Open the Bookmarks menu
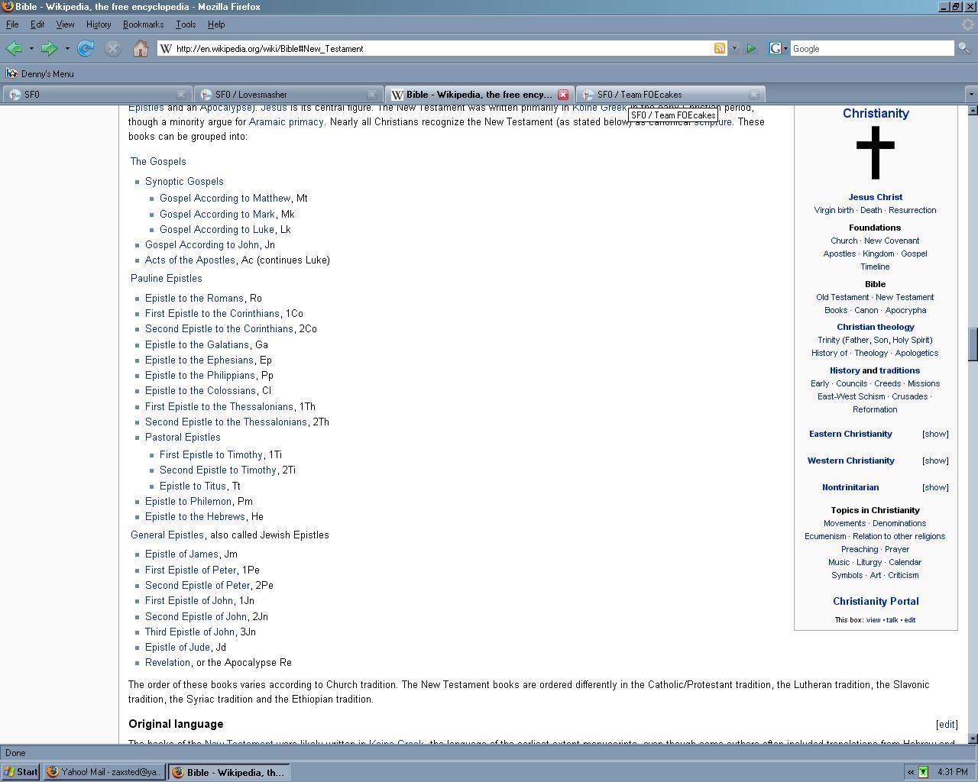The width and height of the screenshot is (978, 782). 143,24
